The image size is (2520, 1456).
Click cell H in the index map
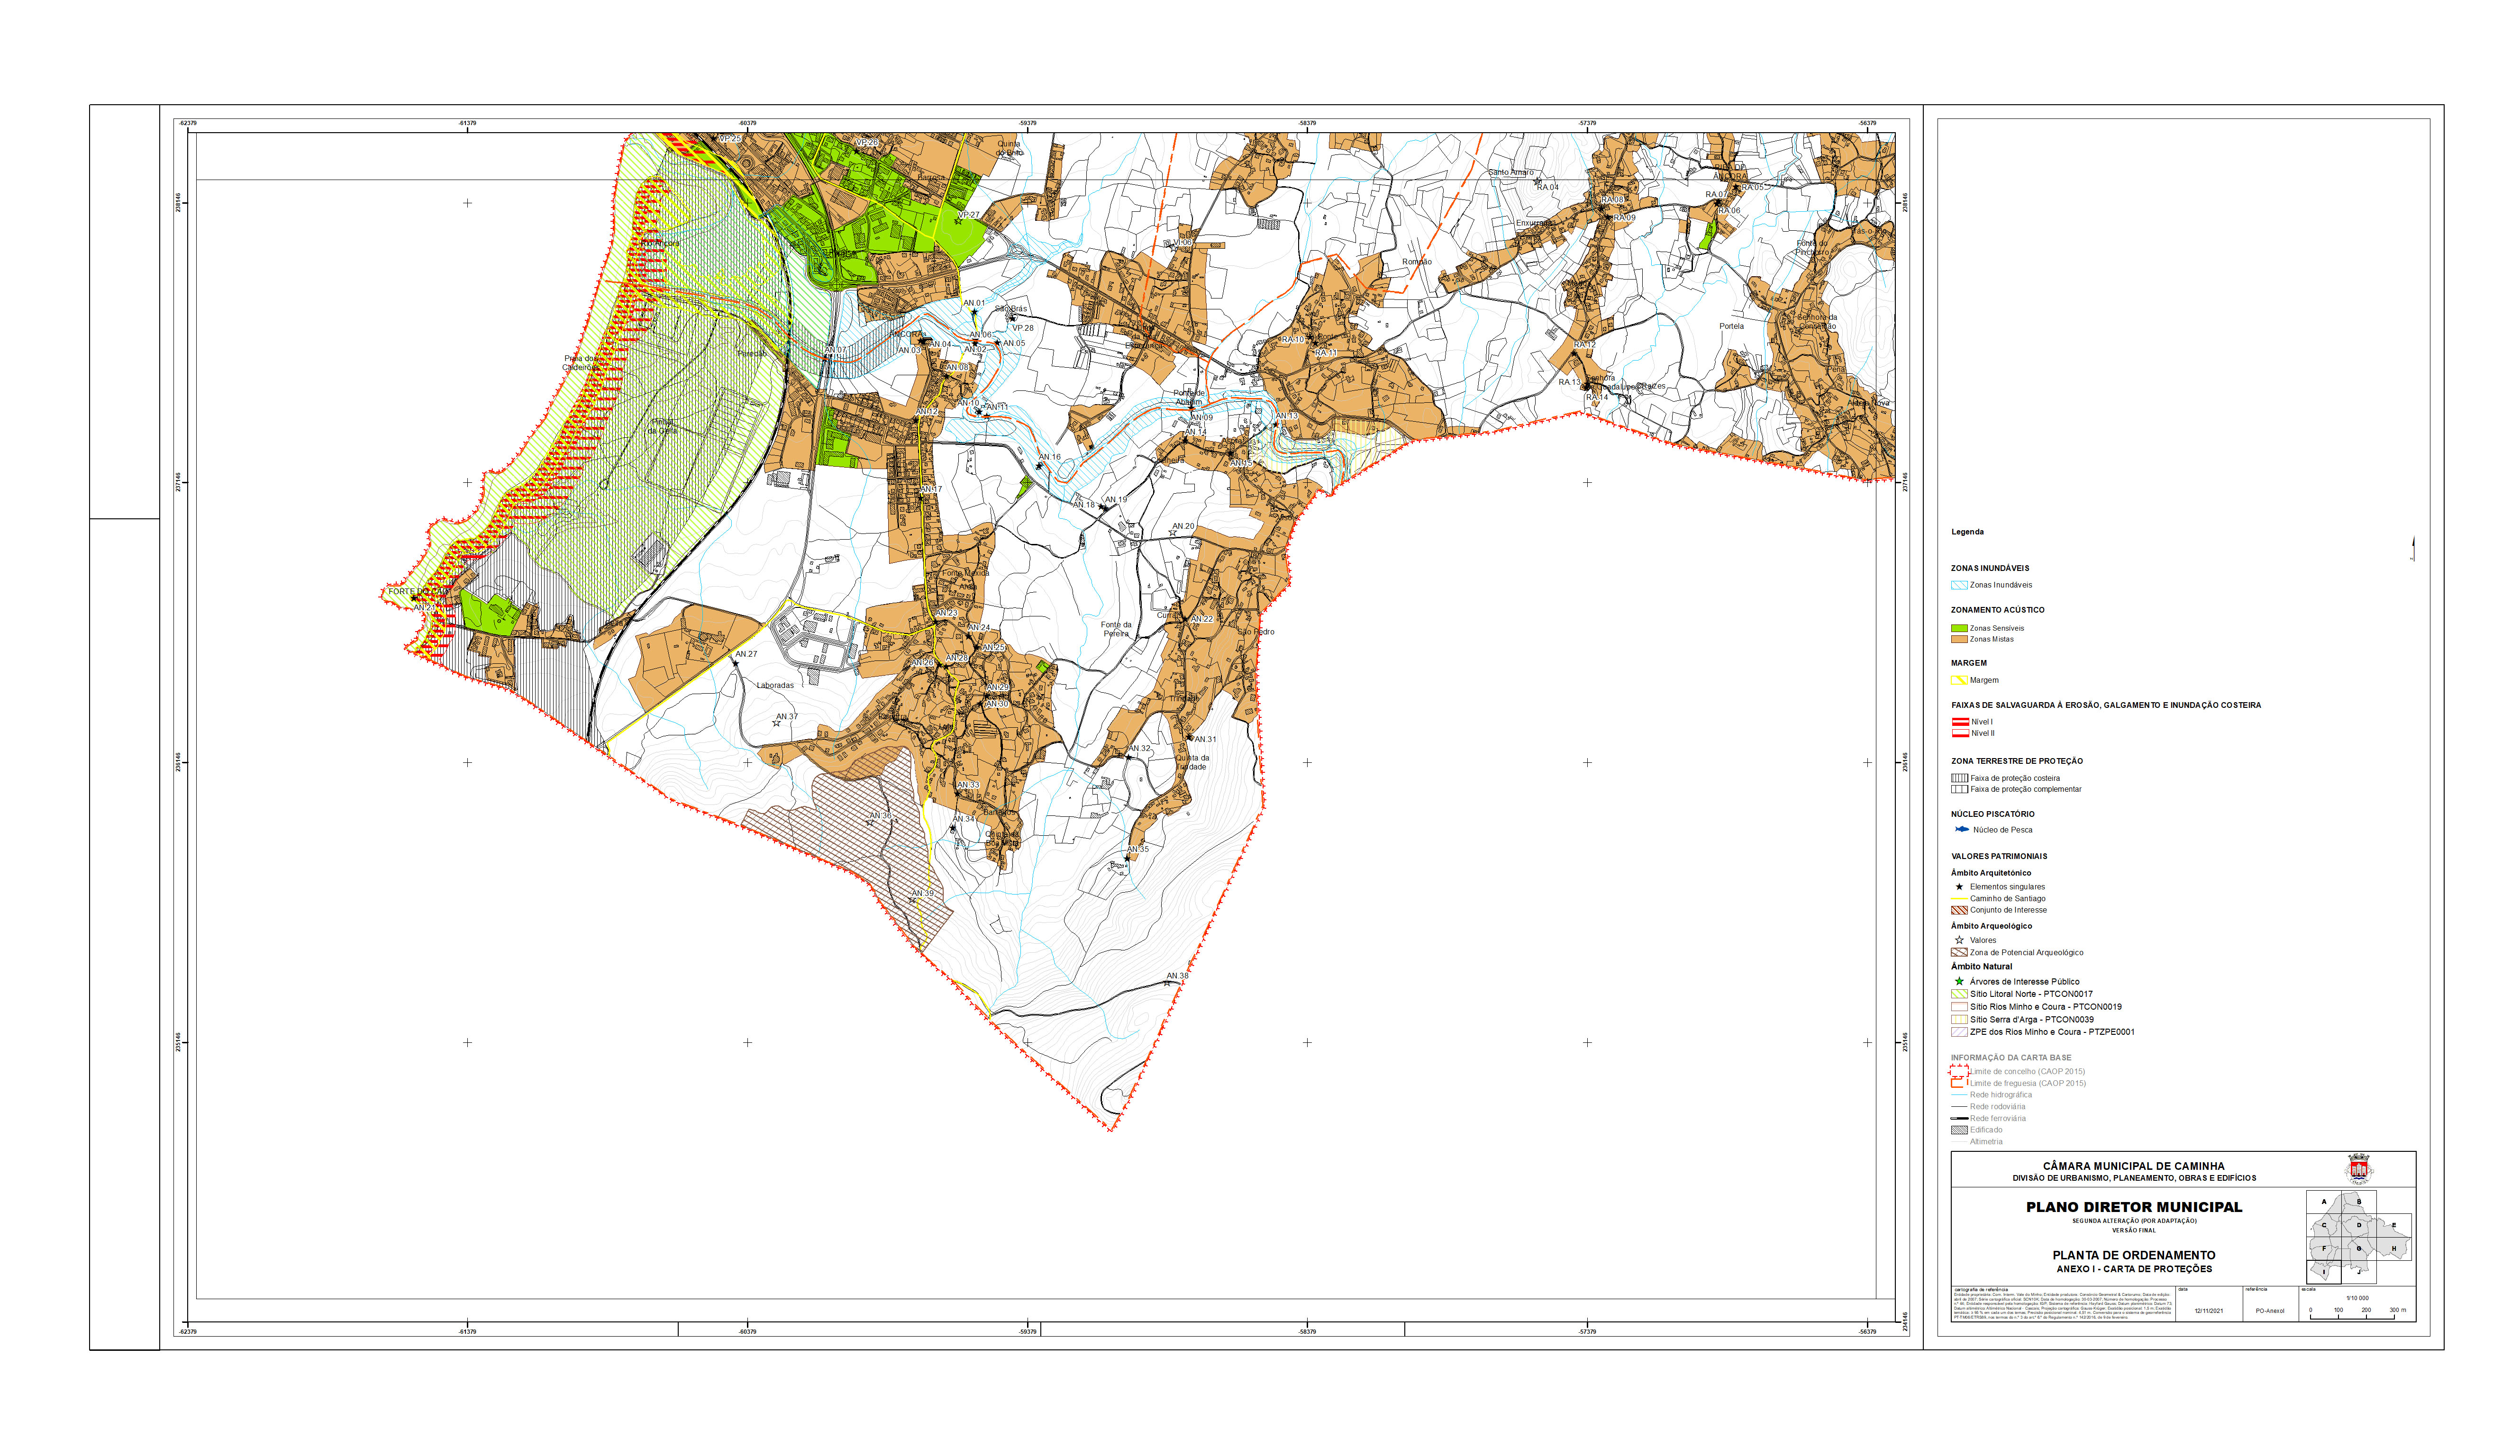point(2393,1249)
